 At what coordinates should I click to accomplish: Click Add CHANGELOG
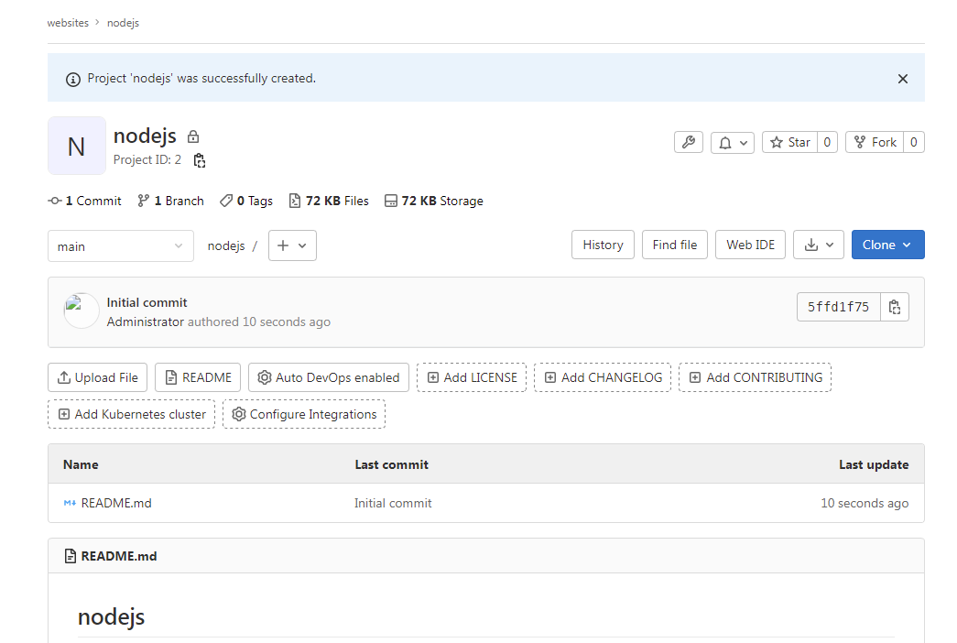[603, 377]
